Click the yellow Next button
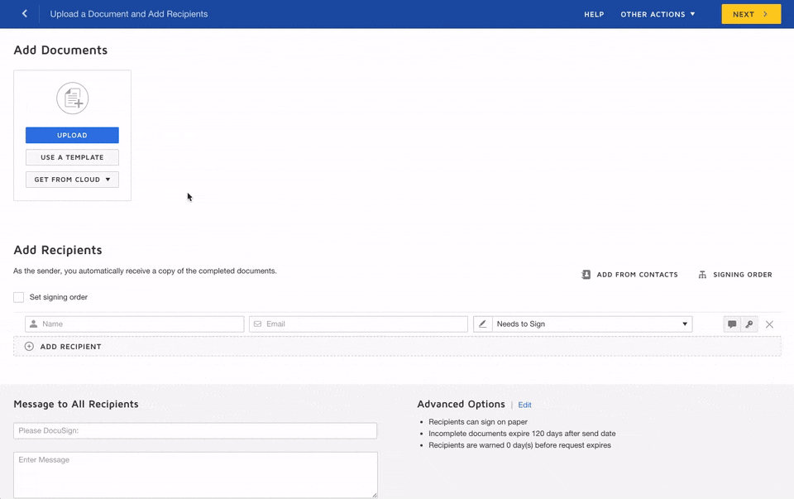The image size is (794, 499). pos(750,14)
